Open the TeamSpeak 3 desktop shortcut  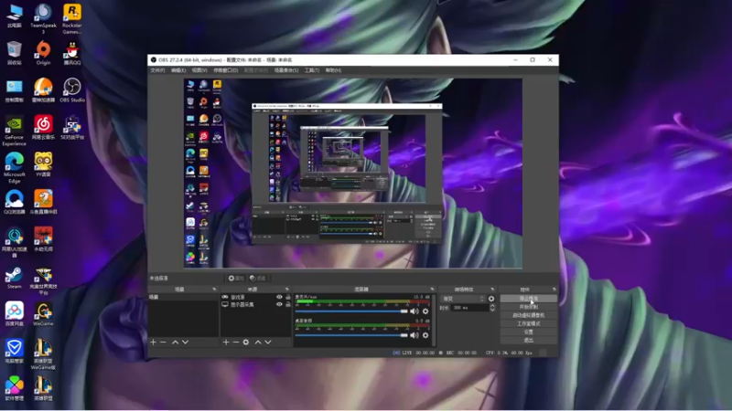43,18
